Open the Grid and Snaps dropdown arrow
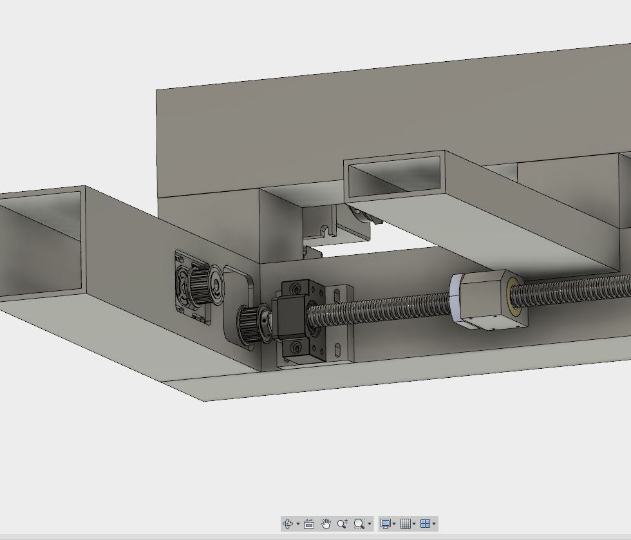Screen dimensions: 631x540 [x=414, y=525]
